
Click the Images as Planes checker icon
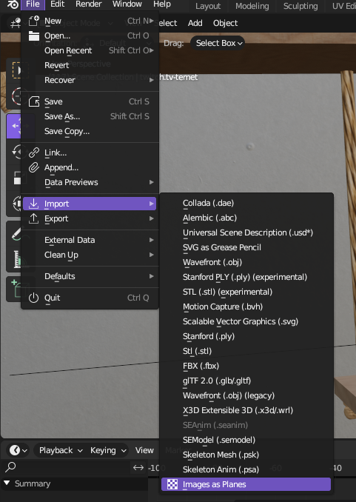172,484
